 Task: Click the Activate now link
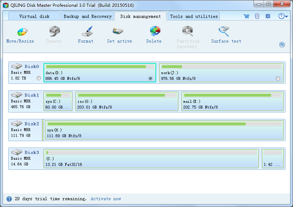106,199
